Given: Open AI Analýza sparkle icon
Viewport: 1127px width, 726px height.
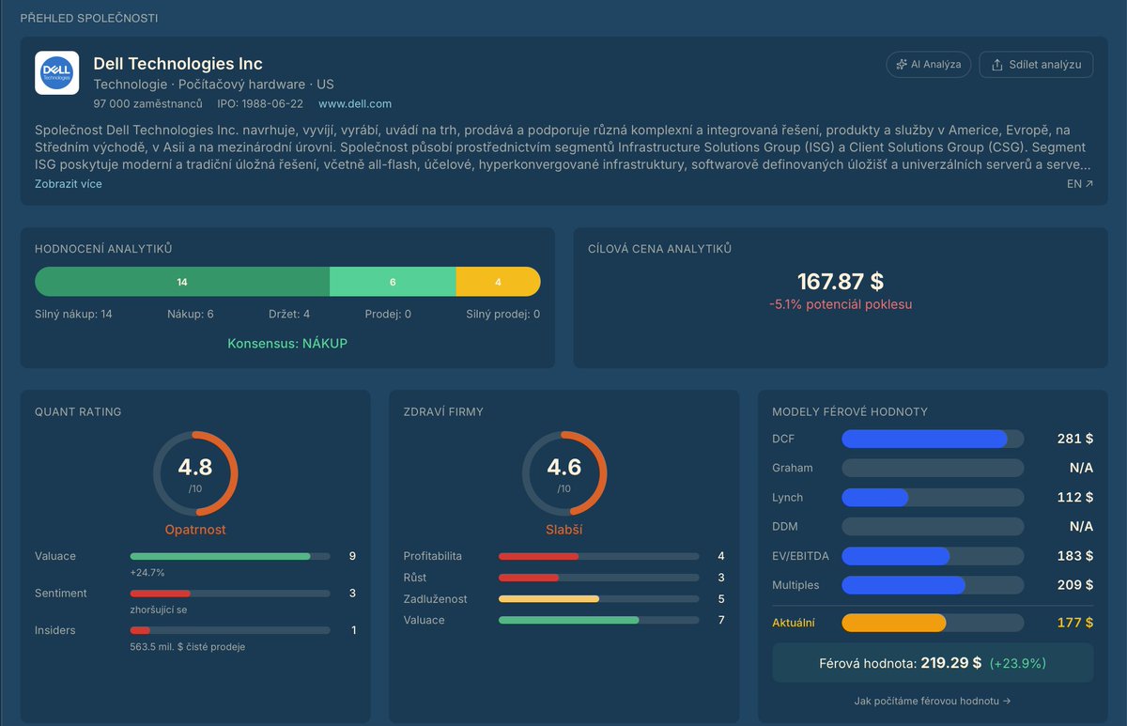Looking at the screenshot, I should tap(903, 65).
